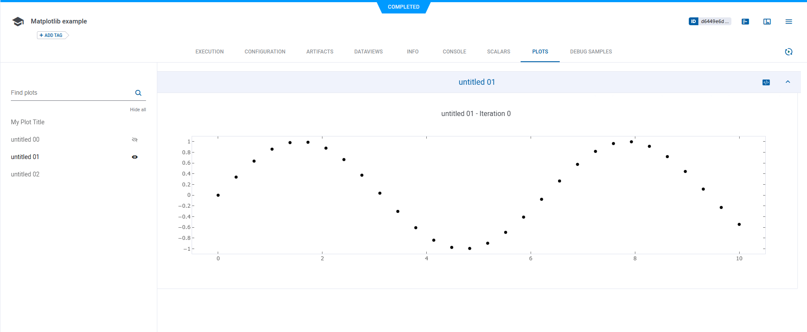807x332 pixels.
Task: Click the graduation cap task icon
Action: pos(18,21)
